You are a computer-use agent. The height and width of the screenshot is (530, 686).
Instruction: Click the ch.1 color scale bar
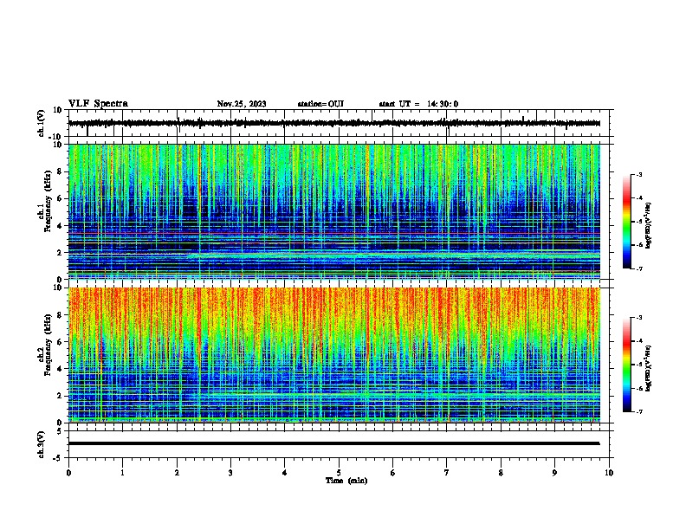627,222
